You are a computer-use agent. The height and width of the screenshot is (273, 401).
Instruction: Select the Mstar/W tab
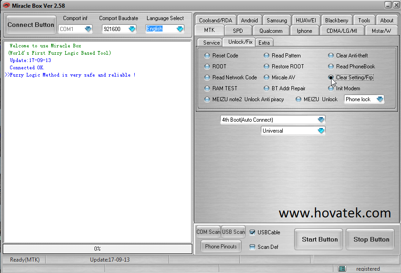click(x=381, y=31)
